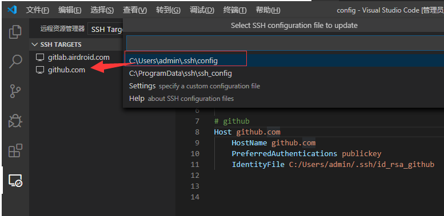444x216 pixels.
Task: Click the 远程资源管理器 panel title
Action: click(62, 28)
